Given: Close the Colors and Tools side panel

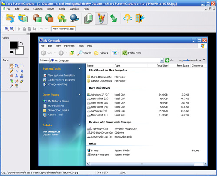Looking at the screenshot, I should pos(28,34).
